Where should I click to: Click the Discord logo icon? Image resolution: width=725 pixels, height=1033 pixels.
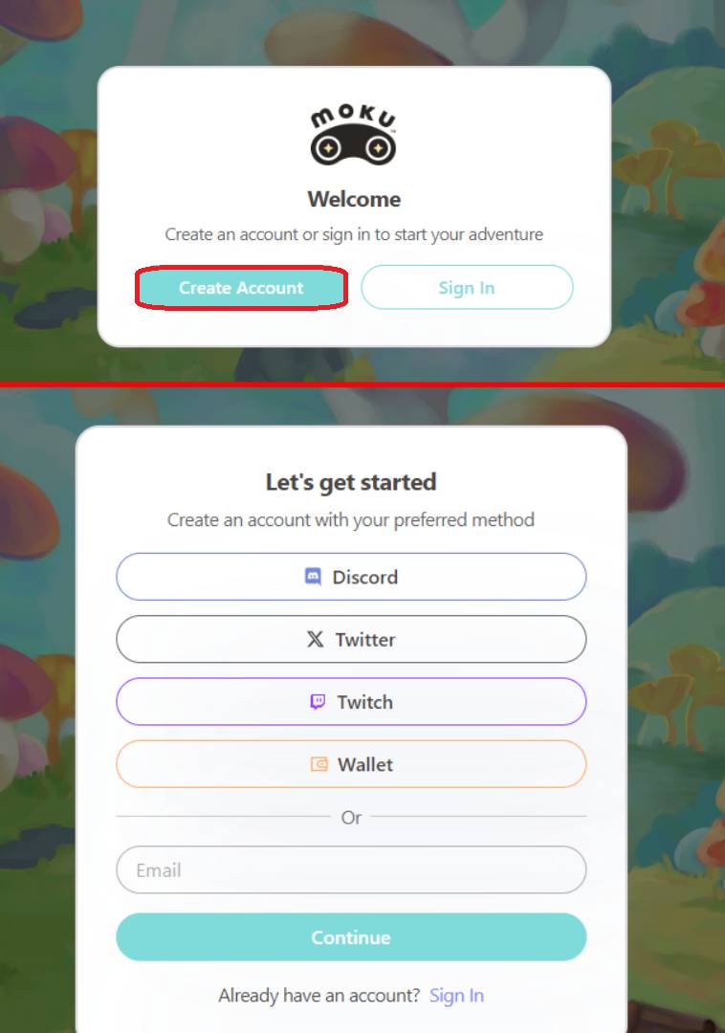(x=313, y=577)
